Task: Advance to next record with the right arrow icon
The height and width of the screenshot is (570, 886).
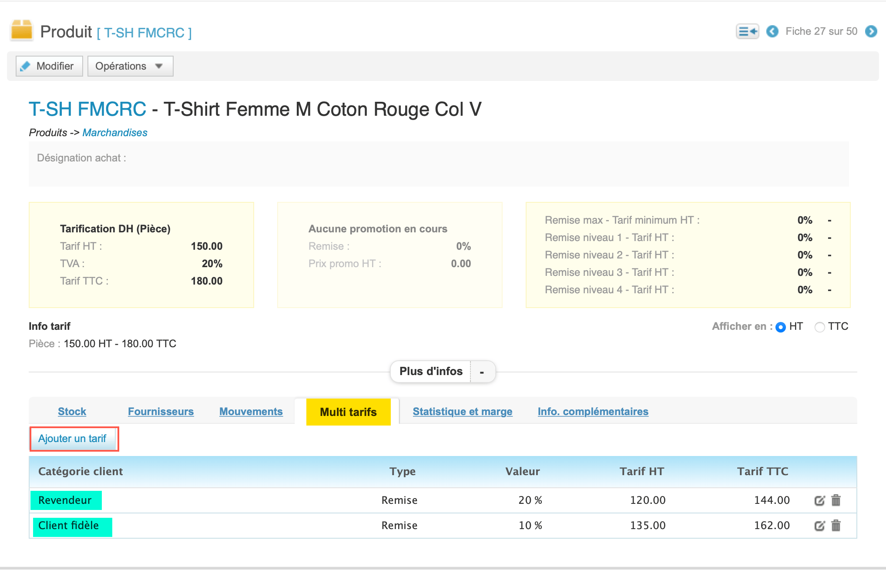Action: (x=872, y=32)
